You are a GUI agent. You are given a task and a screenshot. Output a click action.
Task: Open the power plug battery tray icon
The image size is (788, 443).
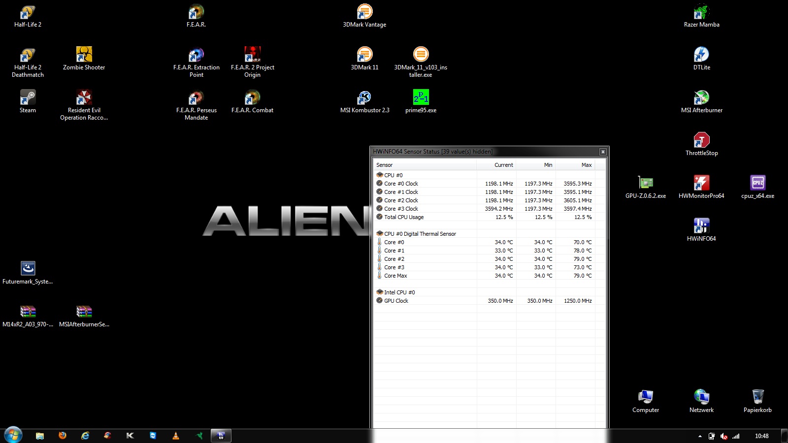[712, 436]
